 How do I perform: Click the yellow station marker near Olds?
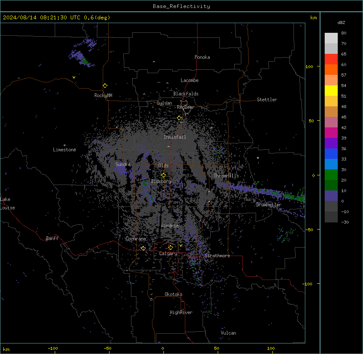tap(163, 175)
